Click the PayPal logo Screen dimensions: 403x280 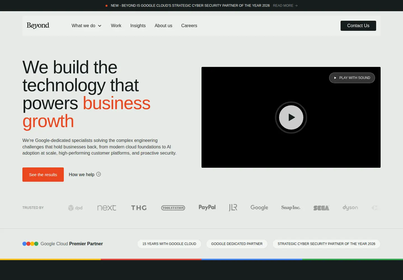(x=207, y=207)
